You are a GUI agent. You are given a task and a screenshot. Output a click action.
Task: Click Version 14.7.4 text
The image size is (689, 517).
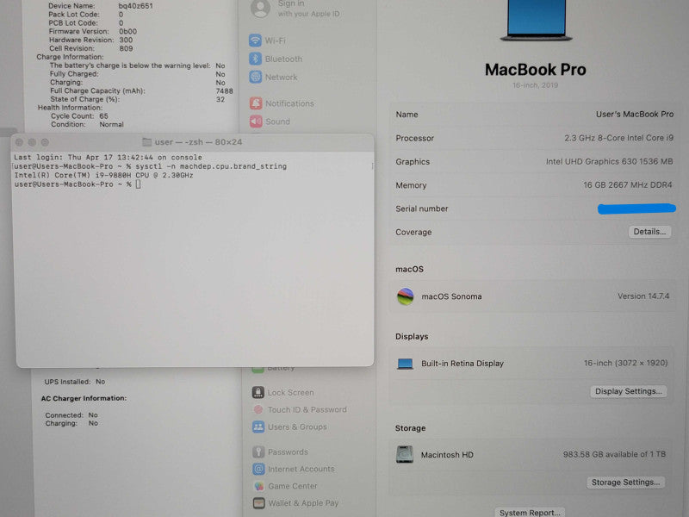tap(643, 296)
